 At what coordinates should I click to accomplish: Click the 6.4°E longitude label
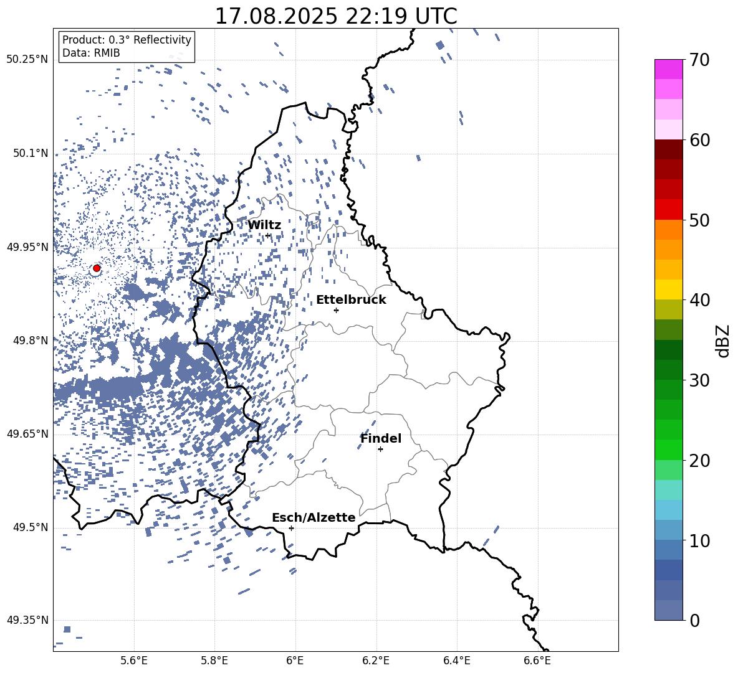point(456,661)
